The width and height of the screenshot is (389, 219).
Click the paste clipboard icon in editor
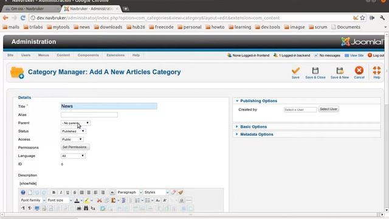pyautogui.click(x=114, y=200)
